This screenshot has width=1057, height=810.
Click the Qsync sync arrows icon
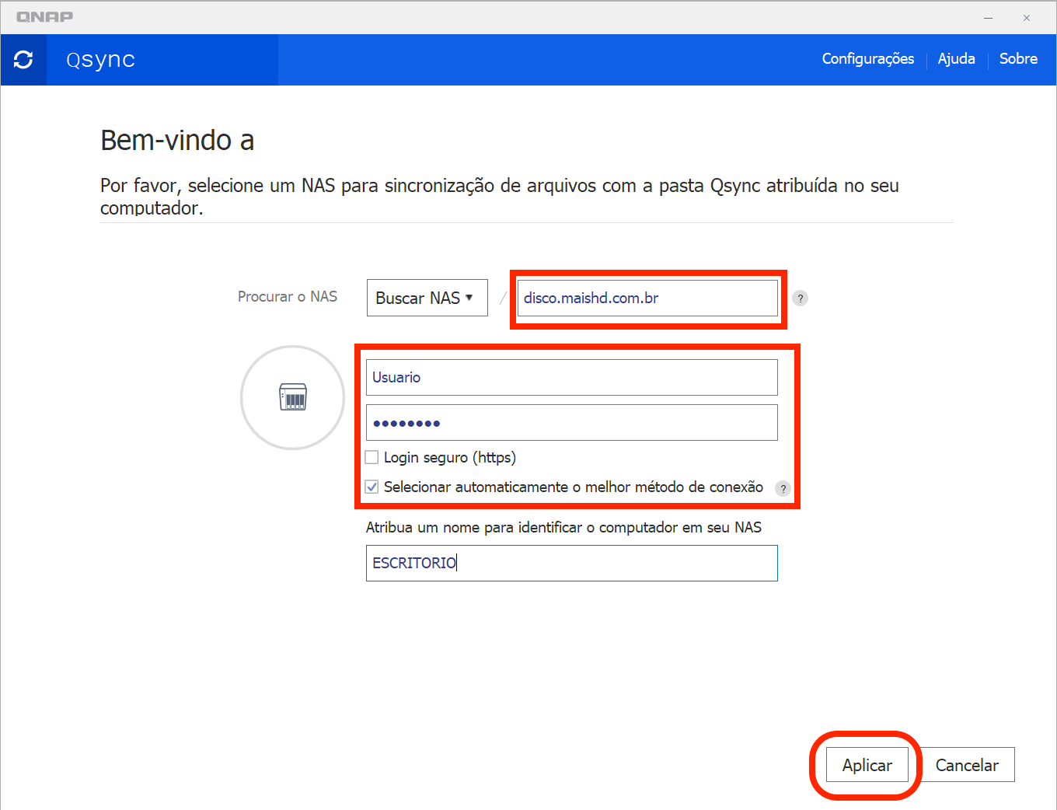[x=23, y=60]
